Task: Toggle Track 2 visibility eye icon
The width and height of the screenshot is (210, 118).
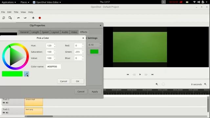Action: click(4, 103)
